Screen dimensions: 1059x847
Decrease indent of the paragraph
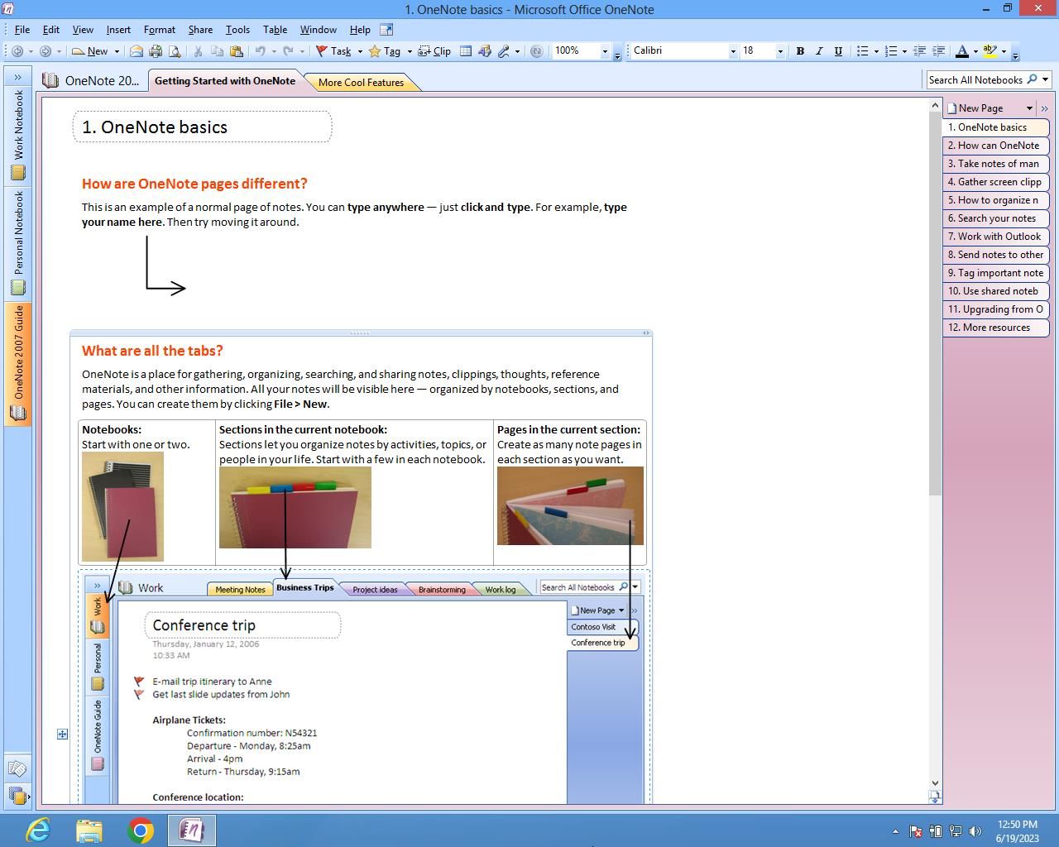click(x=919, y=51)
